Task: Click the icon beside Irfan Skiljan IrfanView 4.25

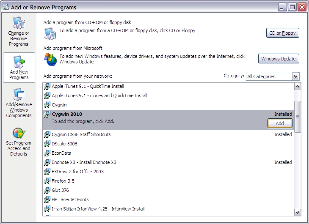Action: [47, 209]
